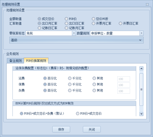Set 运费 to 千分比
Image resolution: width=153 pixels, height=137 pixels.
tap(70, 78)
